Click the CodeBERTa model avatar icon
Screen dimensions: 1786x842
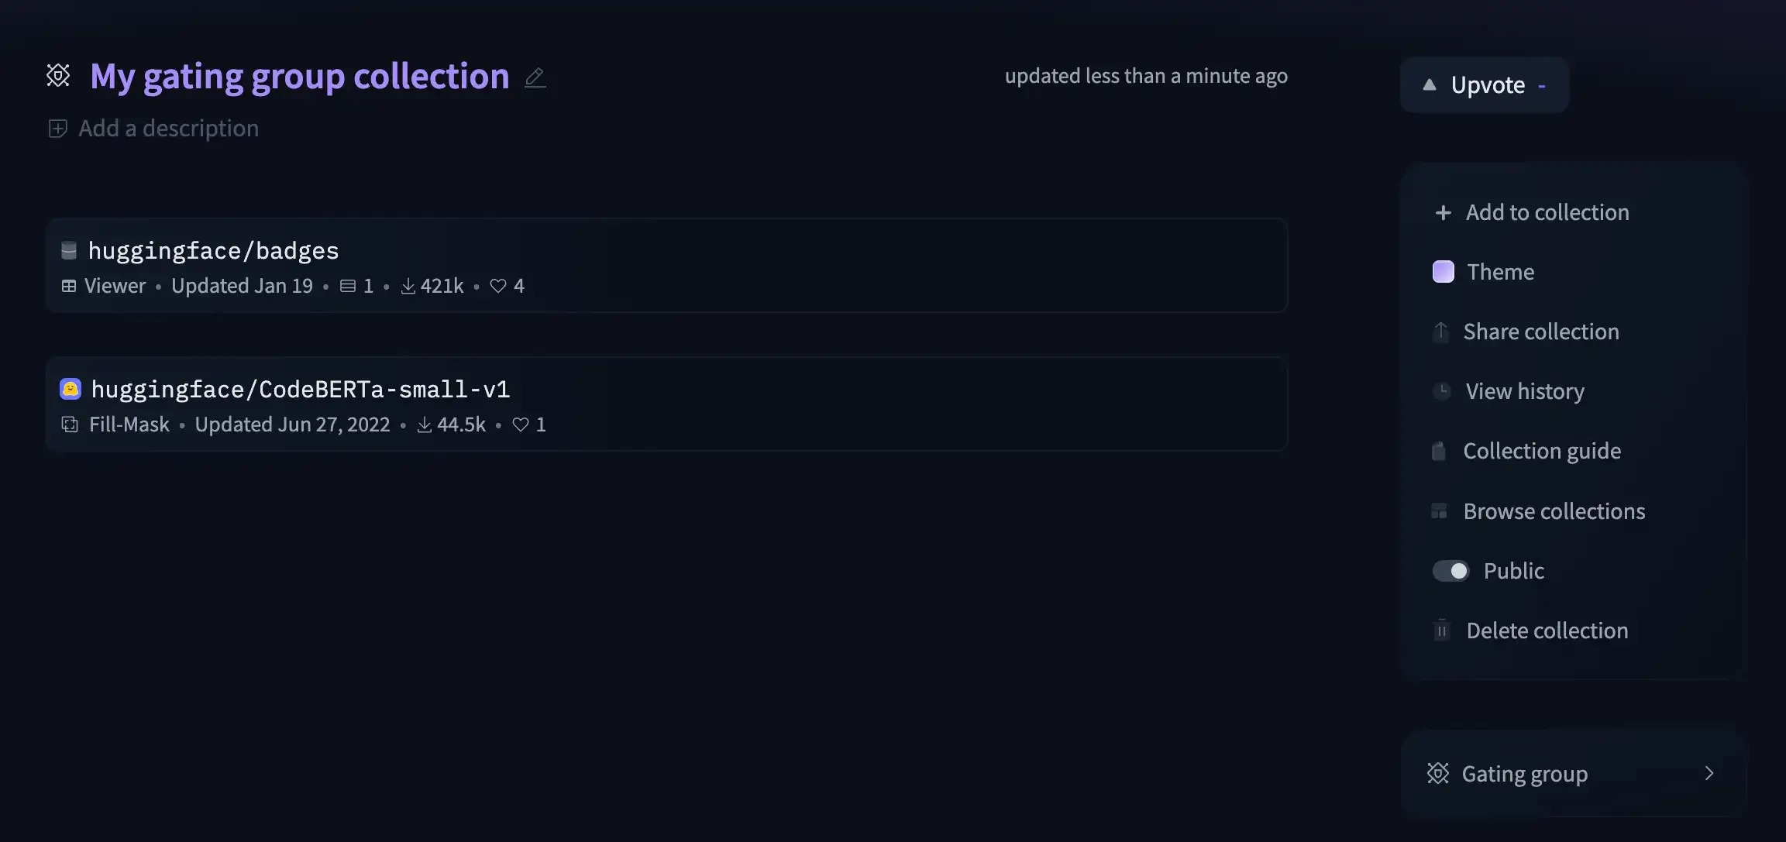(71, 388)
